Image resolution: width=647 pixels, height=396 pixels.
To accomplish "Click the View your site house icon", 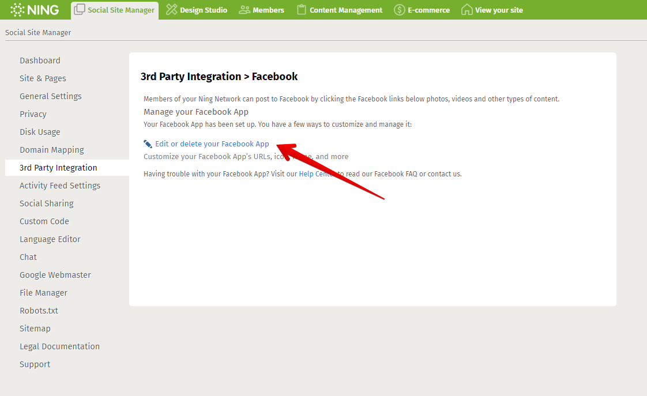I will (467, 9).
